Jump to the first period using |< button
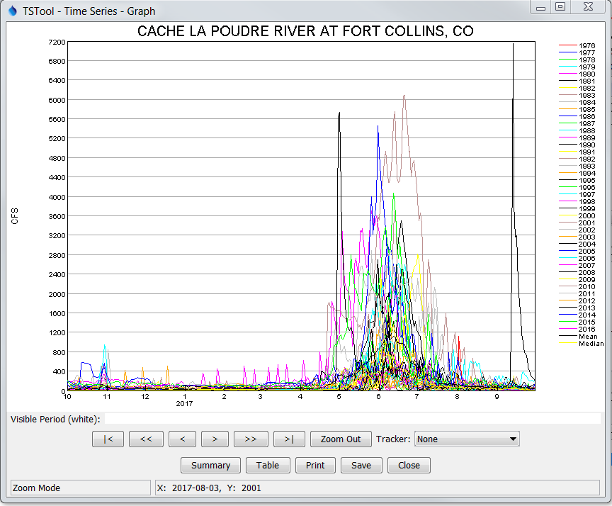The height and width of the screenshot is (506, 612). pos(108,439)
